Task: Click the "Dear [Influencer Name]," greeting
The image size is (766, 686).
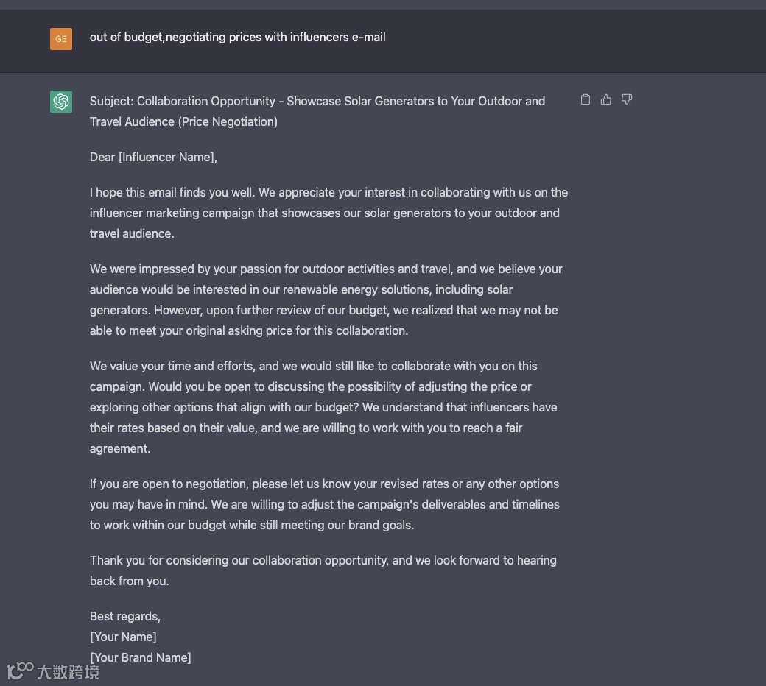Action: click(x=153, y=157)
